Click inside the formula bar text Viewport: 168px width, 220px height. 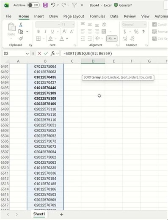tap(88, 53)
